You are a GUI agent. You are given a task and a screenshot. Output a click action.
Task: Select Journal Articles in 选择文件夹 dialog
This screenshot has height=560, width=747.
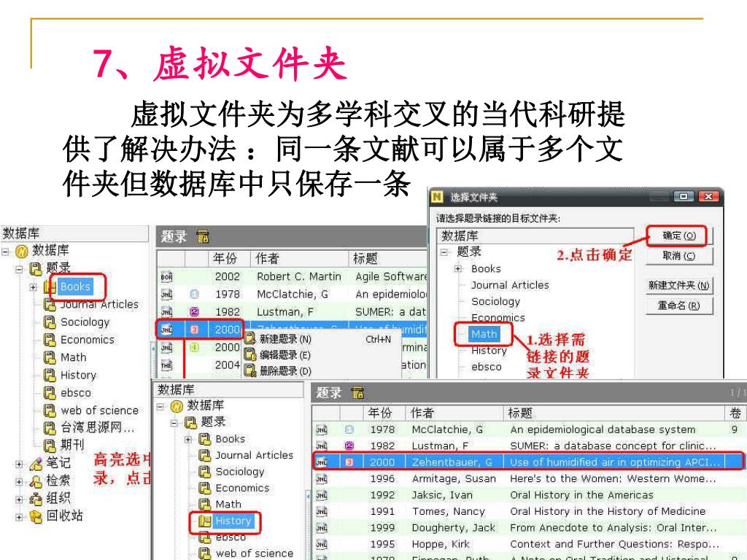tap(510, 285)
